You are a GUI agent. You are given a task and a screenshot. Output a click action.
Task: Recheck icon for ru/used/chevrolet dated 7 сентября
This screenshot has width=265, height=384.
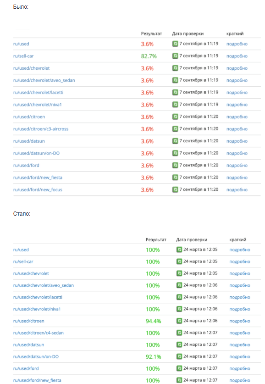[175, 68]
